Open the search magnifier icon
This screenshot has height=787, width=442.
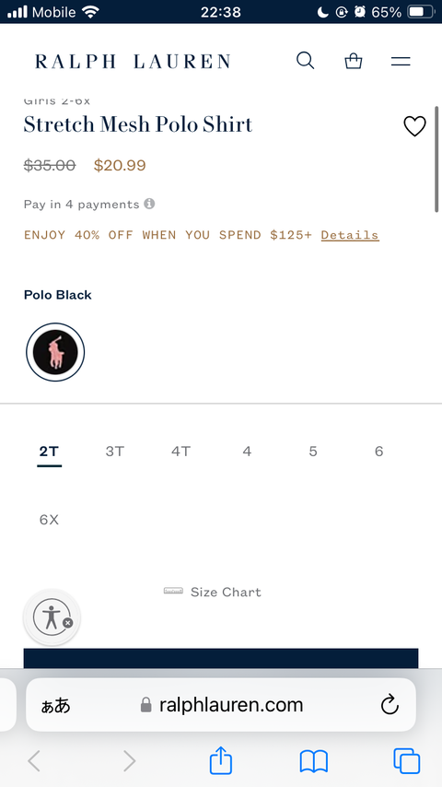305,61
